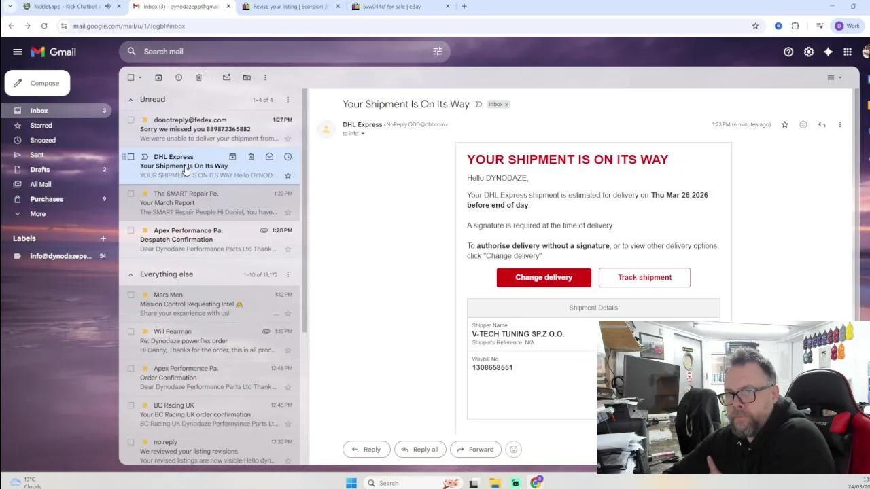Star the DHL Express email row
Viewport: 870px width, 489px height.
click(288, 175)
